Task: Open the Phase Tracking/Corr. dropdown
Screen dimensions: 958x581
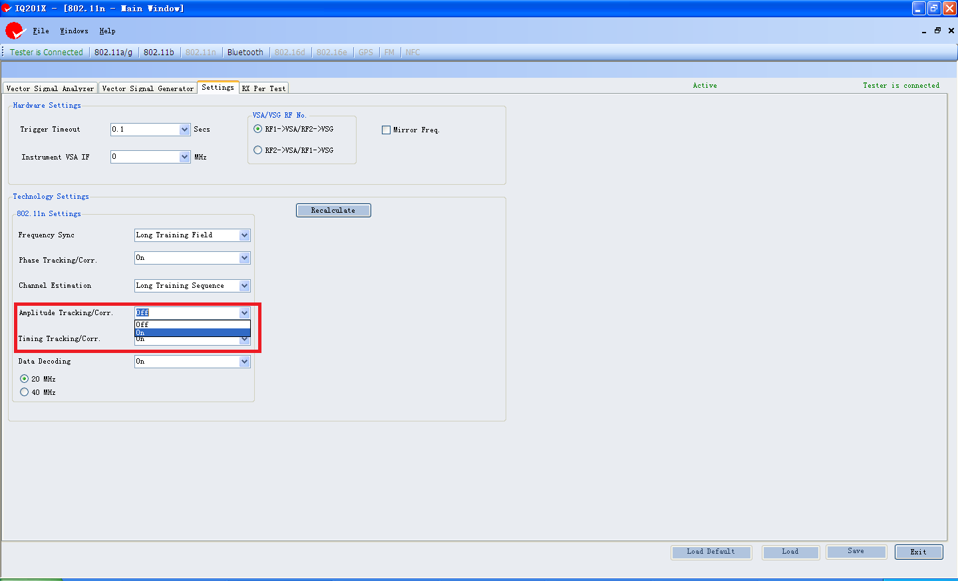Action: (x=244, y=258)
